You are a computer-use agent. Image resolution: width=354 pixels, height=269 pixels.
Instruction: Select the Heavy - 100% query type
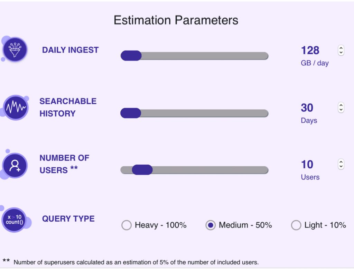[x=127, y=225]
